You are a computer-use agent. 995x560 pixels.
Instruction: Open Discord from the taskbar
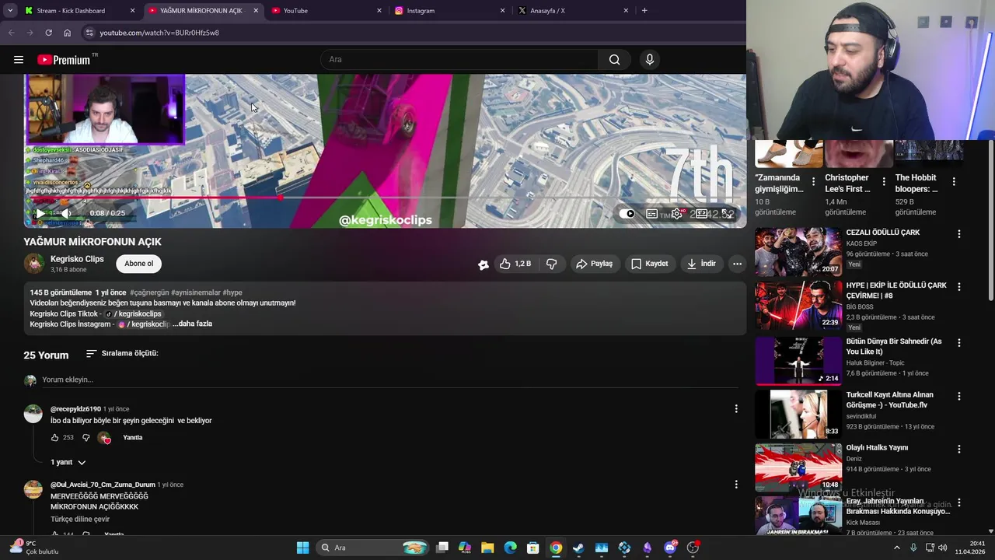coord(670,548)
